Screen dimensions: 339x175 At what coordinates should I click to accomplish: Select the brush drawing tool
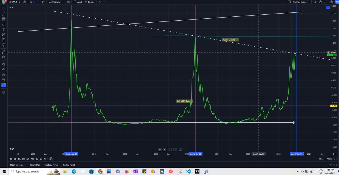click(x=3, y=24)
